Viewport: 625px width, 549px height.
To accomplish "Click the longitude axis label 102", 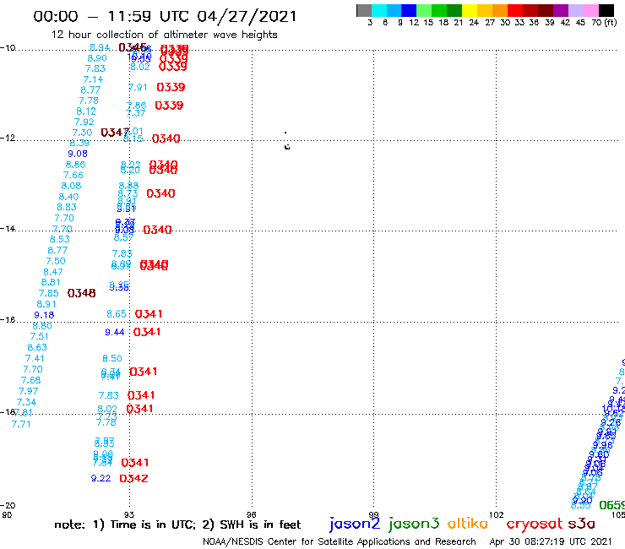I will pos(497,514).
